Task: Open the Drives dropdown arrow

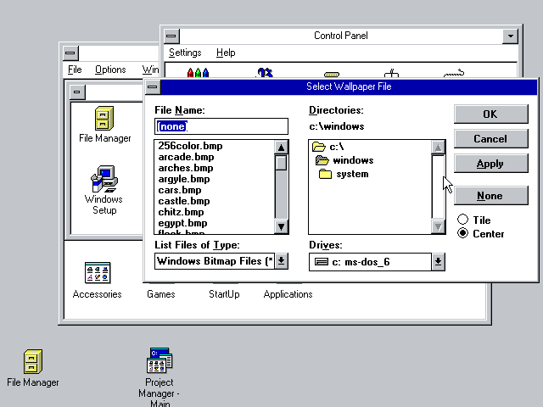Action: (438, 262)
